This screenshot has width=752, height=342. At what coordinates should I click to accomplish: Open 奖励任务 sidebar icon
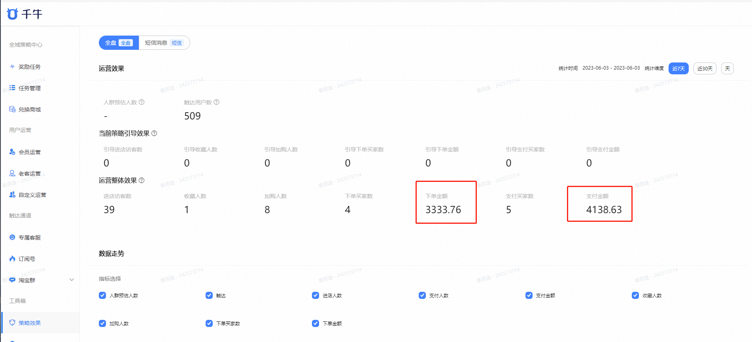tap(12, 66)
